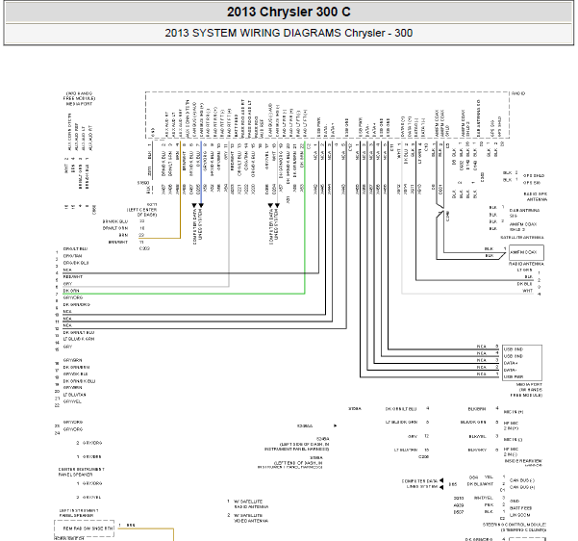Click the LT GRN label at radio antenna pin 1
The image size is (578, 541).
(x=525, y=270)
